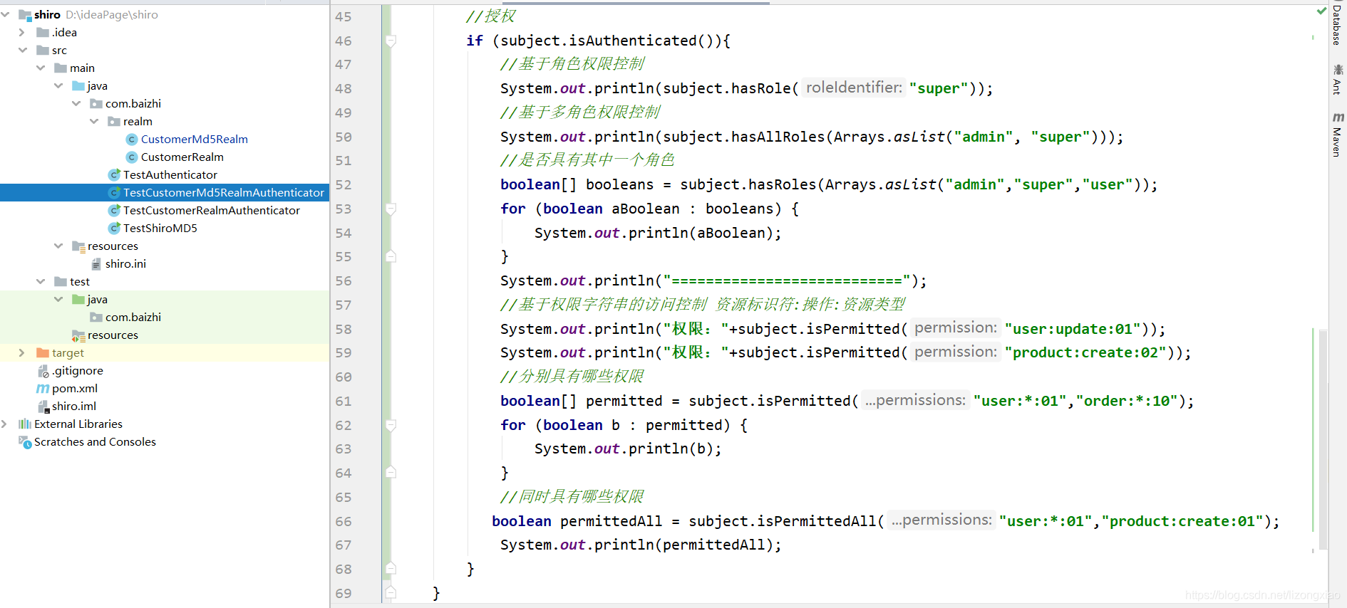Collapse the main java folder arrow
Screen dimensions: 1347x608
pyautogui.click(x=58, y=85)
